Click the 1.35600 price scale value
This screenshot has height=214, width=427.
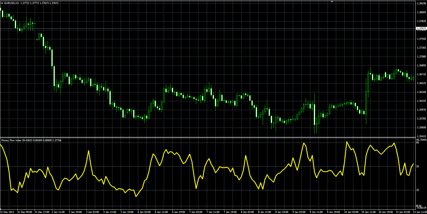[421, 127]
